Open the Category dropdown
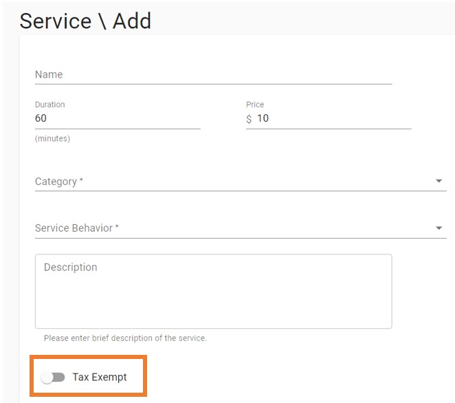Viewport: 455px width, 403px height. 241,182
